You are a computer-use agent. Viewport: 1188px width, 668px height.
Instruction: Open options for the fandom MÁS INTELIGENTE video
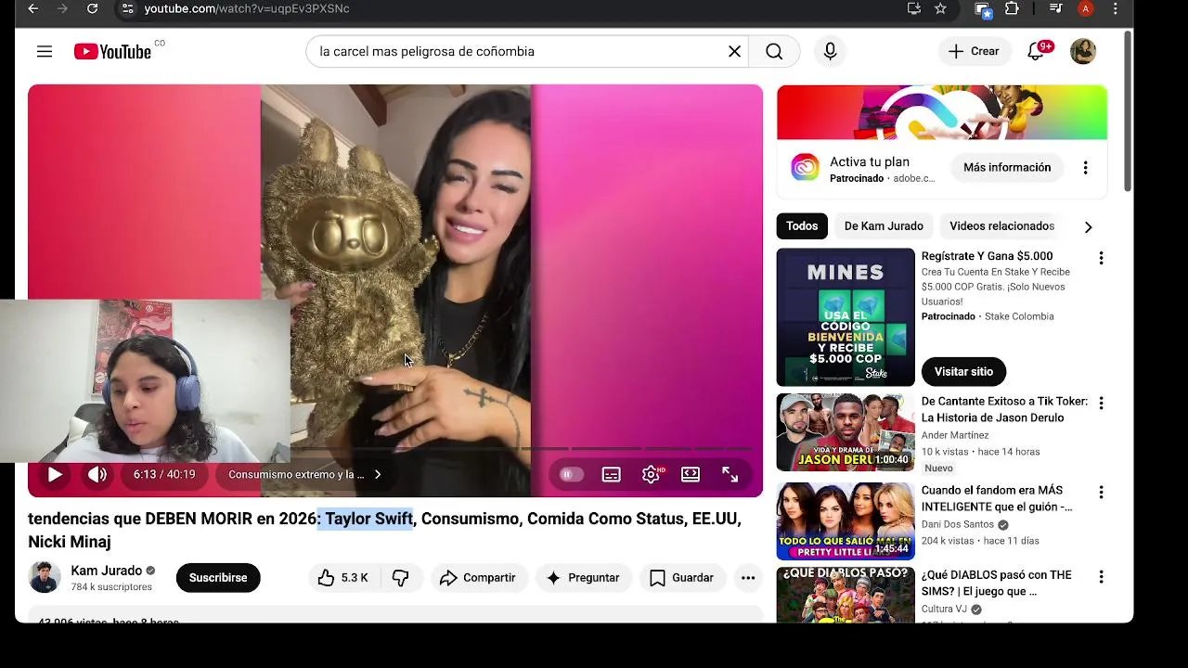[x=1101, y=493]
